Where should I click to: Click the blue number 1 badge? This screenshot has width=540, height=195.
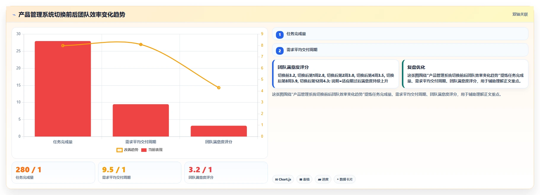279,35
